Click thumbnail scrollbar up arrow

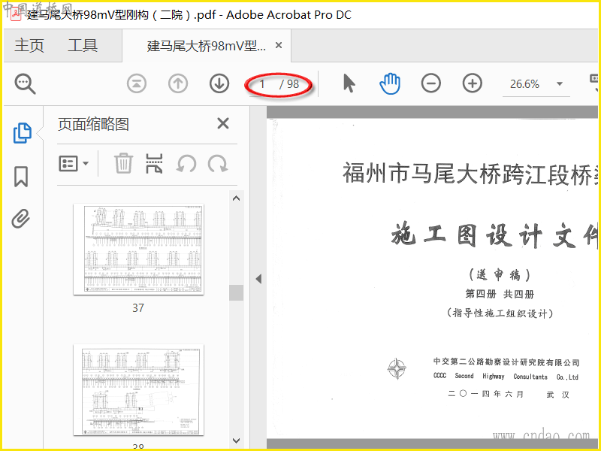pos(236,198)
